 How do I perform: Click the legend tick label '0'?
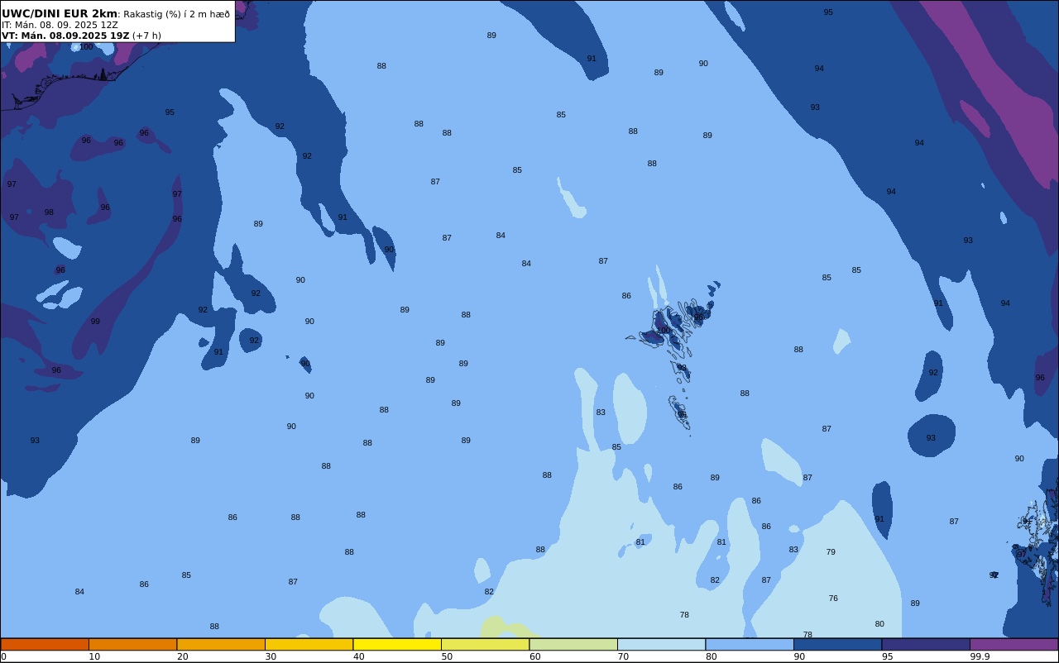click(x=3, y=656)
